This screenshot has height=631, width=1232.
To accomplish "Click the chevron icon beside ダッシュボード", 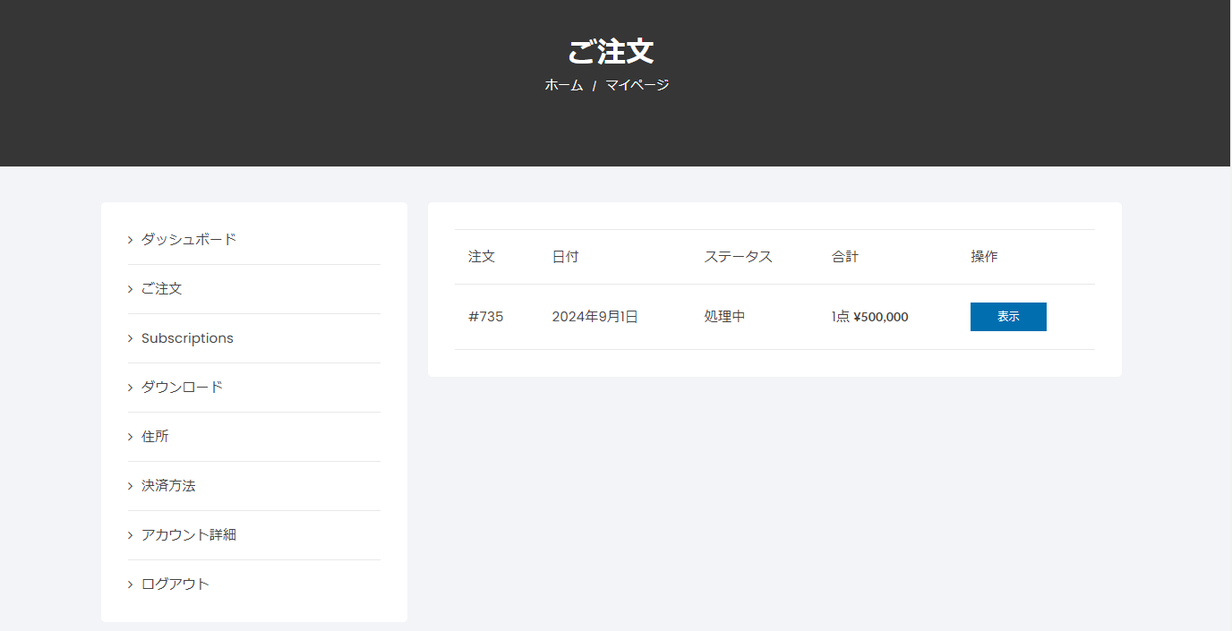I will point(131,240).
